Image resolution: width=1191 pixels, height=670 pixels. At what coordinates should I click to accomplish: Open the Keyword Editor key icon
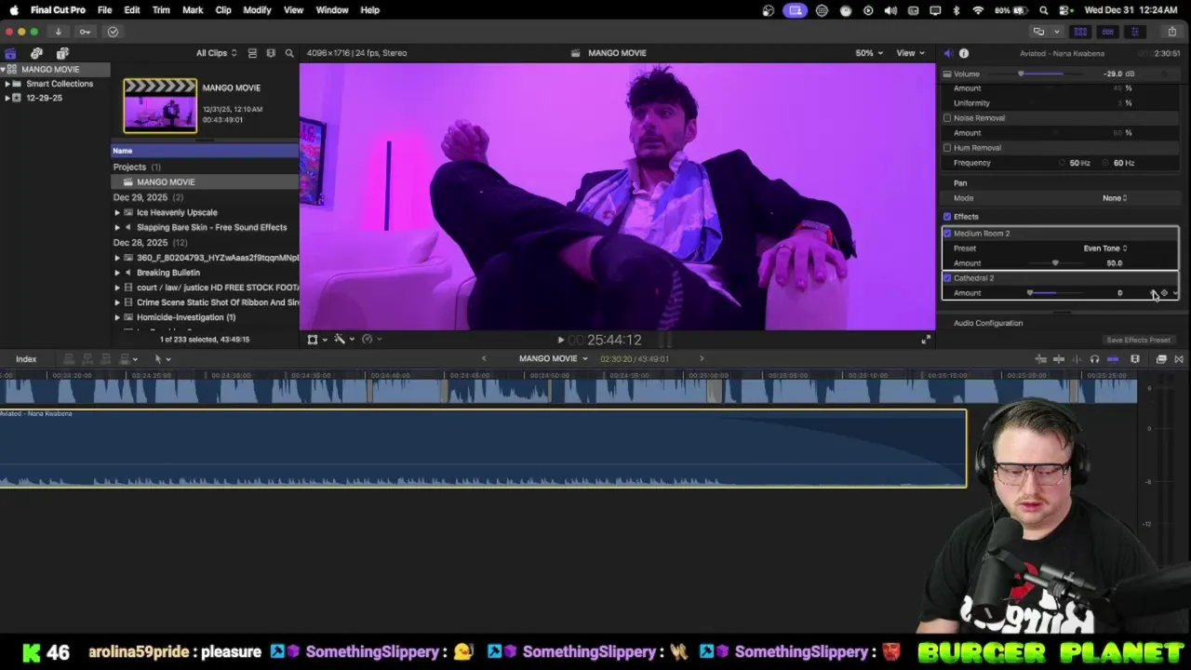85,32
